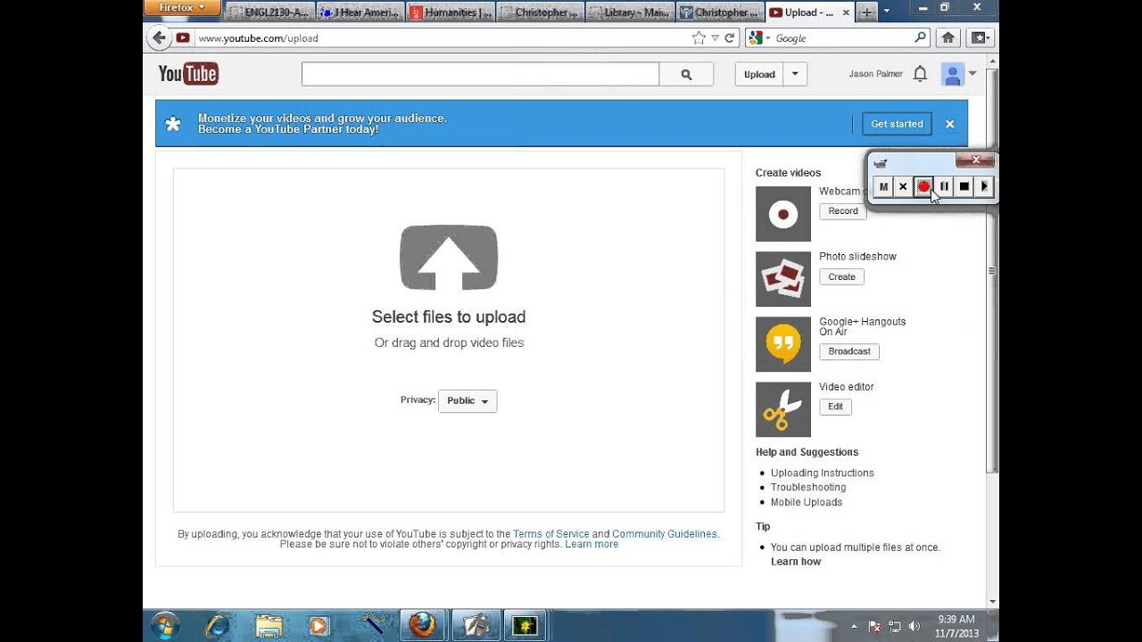Open the notifications bell
This screenshot has height=642, width=1142.
coord(920,74)
